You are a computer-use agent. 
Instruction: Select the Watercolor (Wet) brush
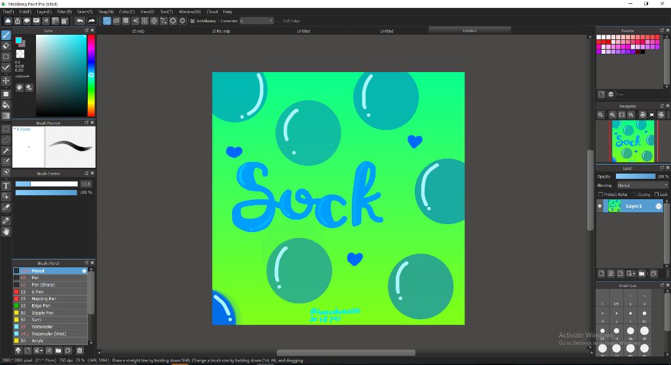50,334
